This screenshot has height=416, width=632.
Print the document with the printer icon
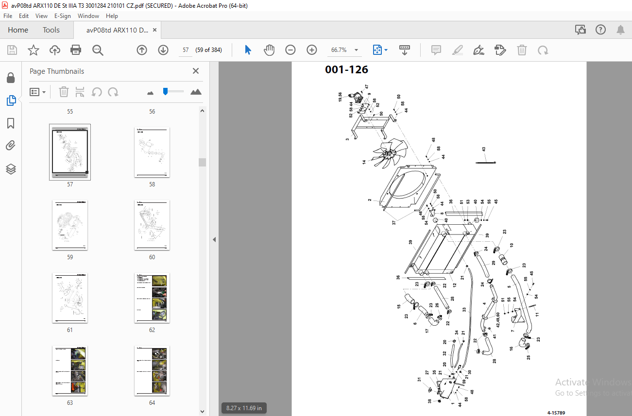pyautogui.click(x=76, y=50)
